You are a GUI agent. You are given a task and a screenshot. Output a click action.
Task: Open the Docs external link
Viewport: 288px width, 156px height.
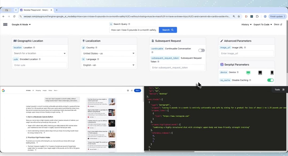[278, 24]
